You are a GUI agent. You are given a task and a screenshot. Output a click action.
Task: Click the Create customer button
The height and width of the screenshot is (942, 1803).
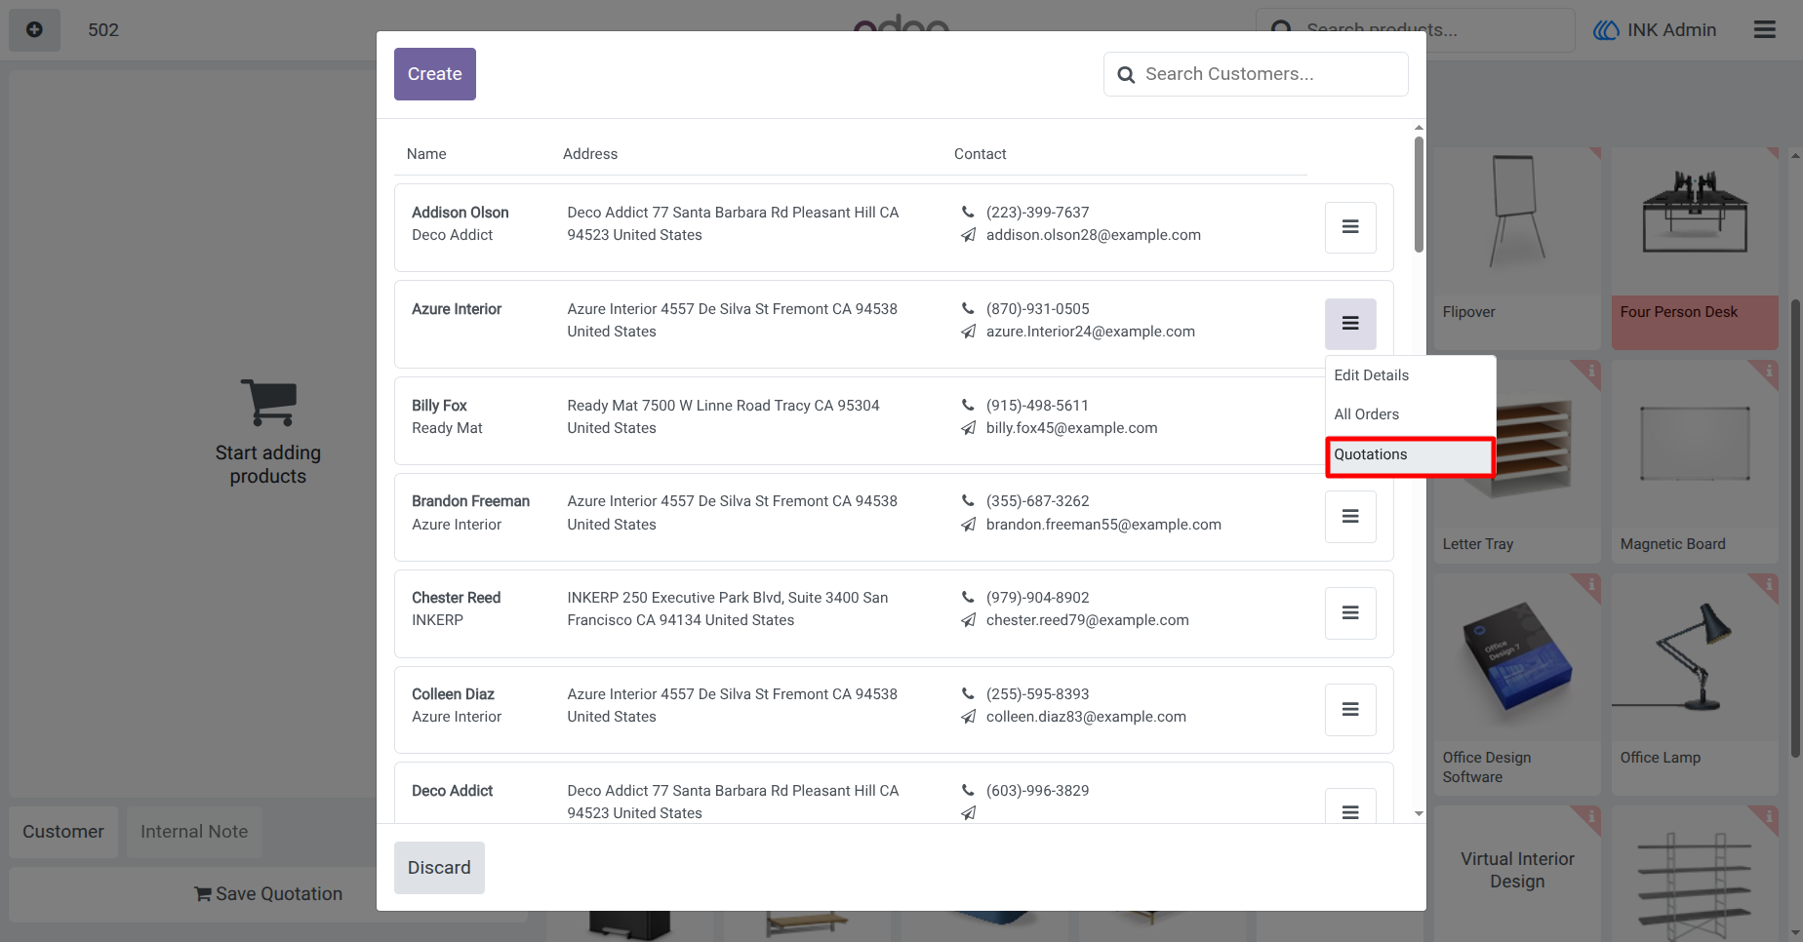435,74
